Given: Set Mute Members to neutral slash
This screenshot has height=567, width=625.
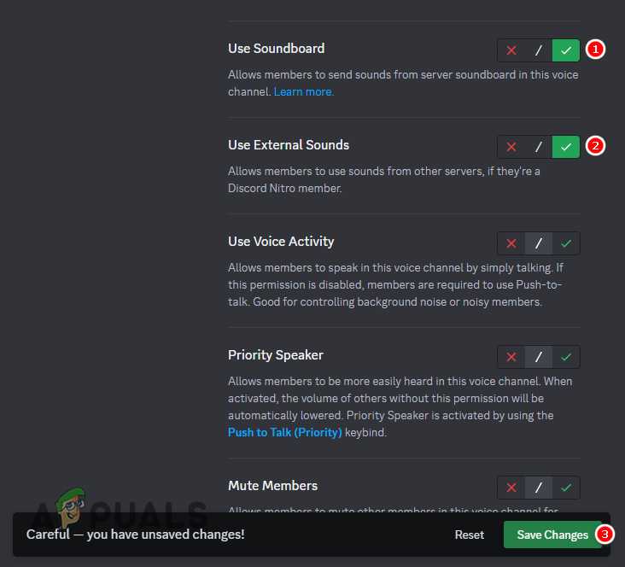Looking at the screenshot, I should point(539,488).
